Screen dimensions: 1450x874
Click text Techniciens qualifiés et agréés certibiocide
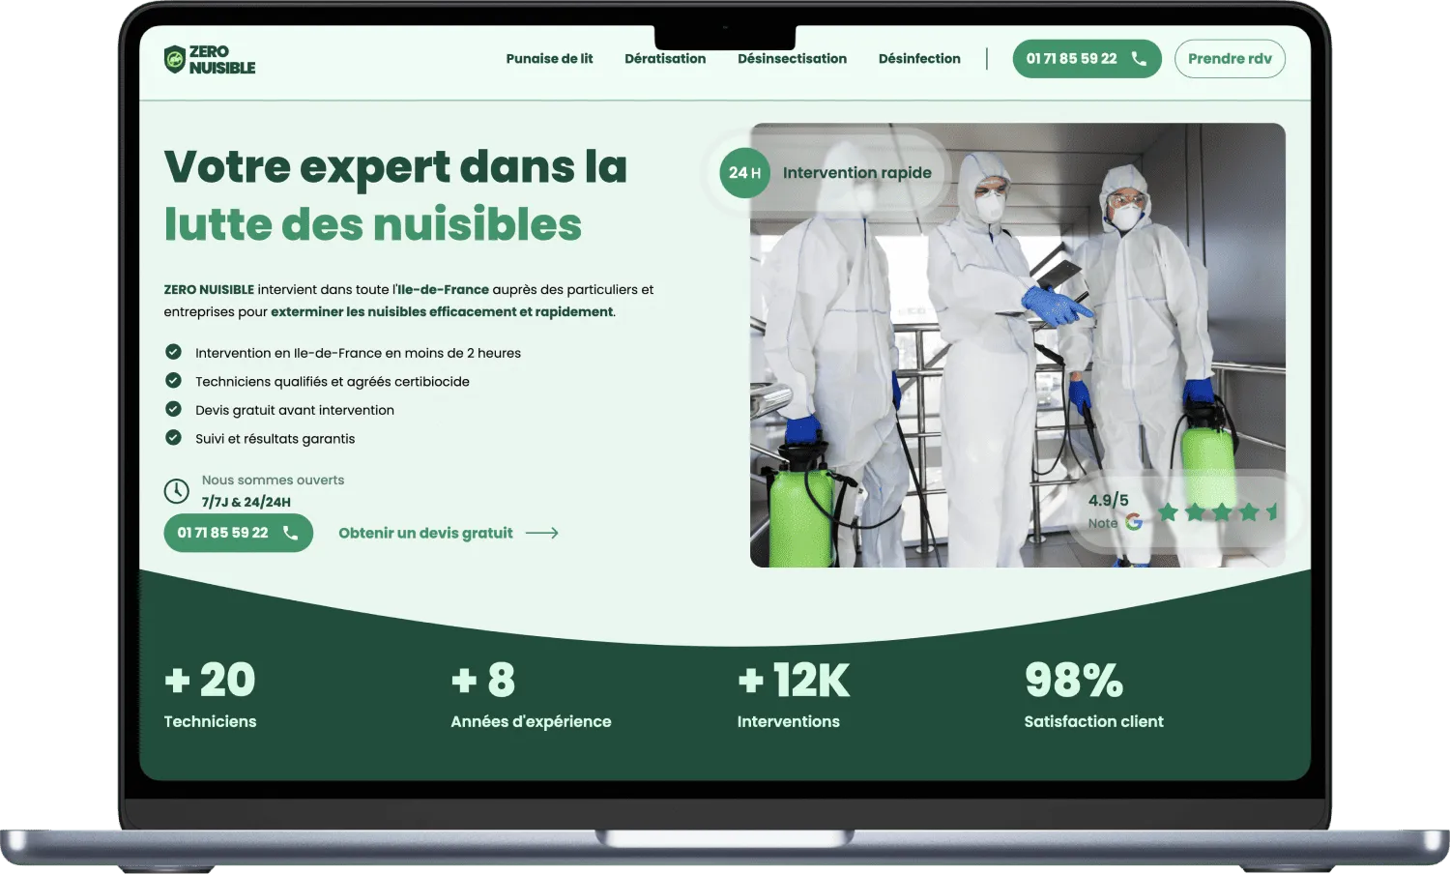click(x=333, y=381)
